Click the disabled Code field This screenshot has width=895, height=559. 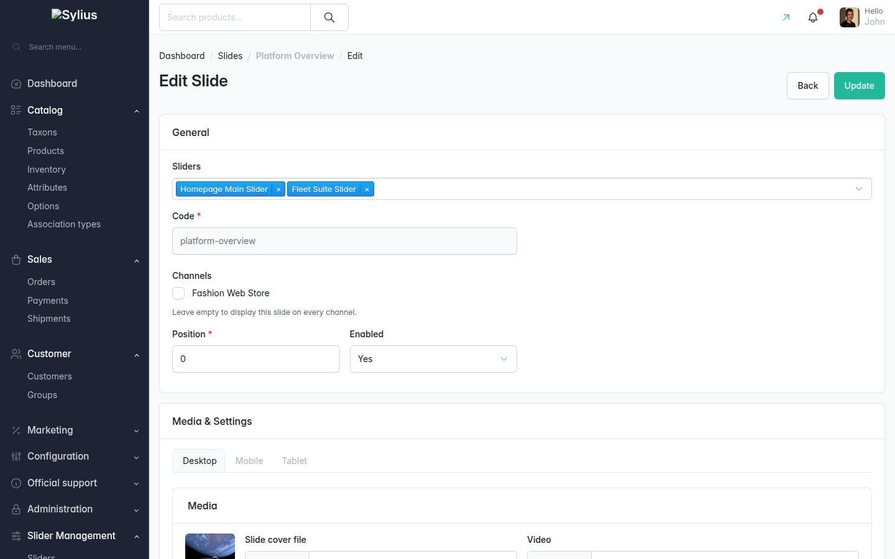click(x=344, y=241)
